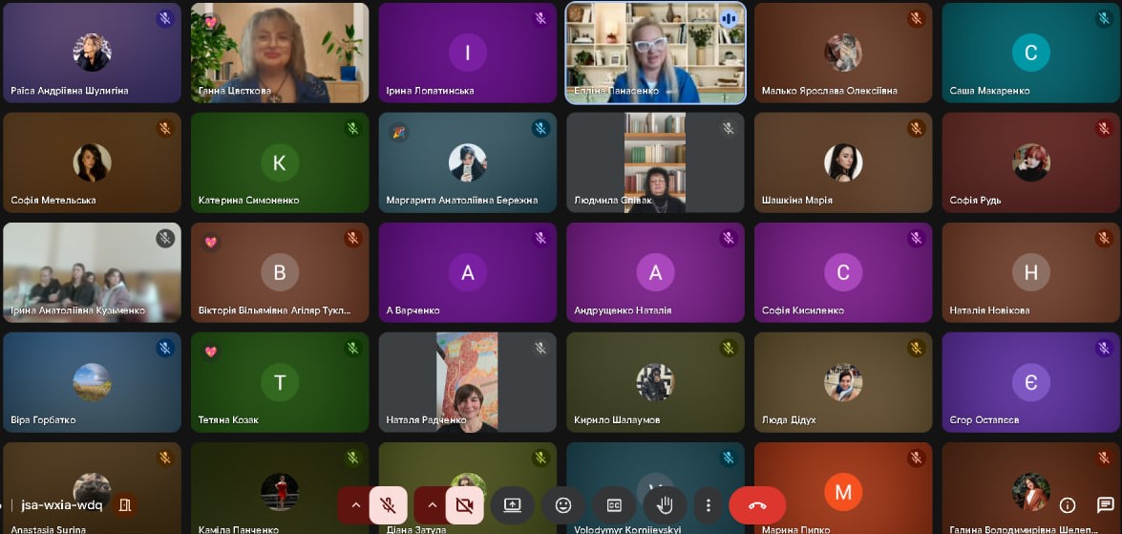The height and width of the screenshot is (534, 1122).
Task: Turn on closed captions
Action: 614,505
